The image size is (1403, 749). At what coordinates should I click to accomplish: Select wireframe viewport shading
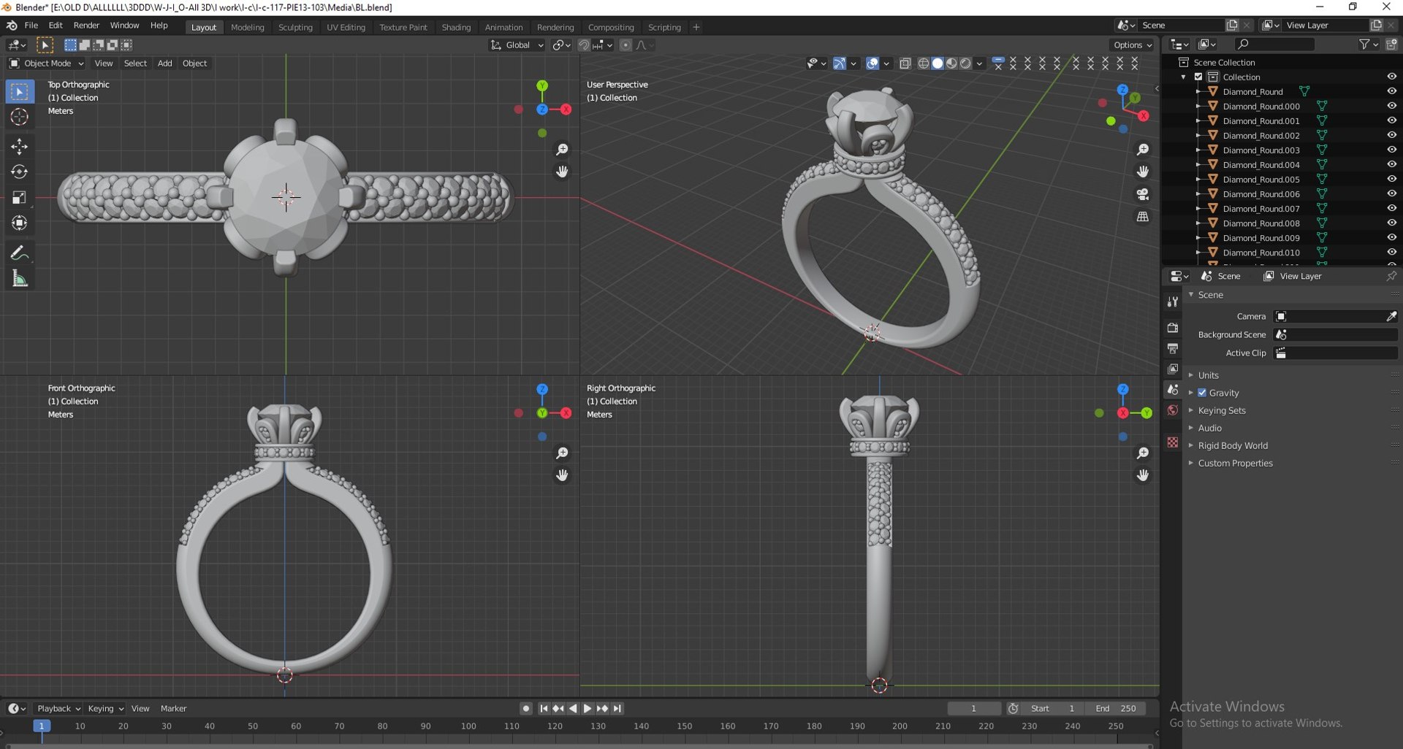pyautogui.click(x=924, y=64)
